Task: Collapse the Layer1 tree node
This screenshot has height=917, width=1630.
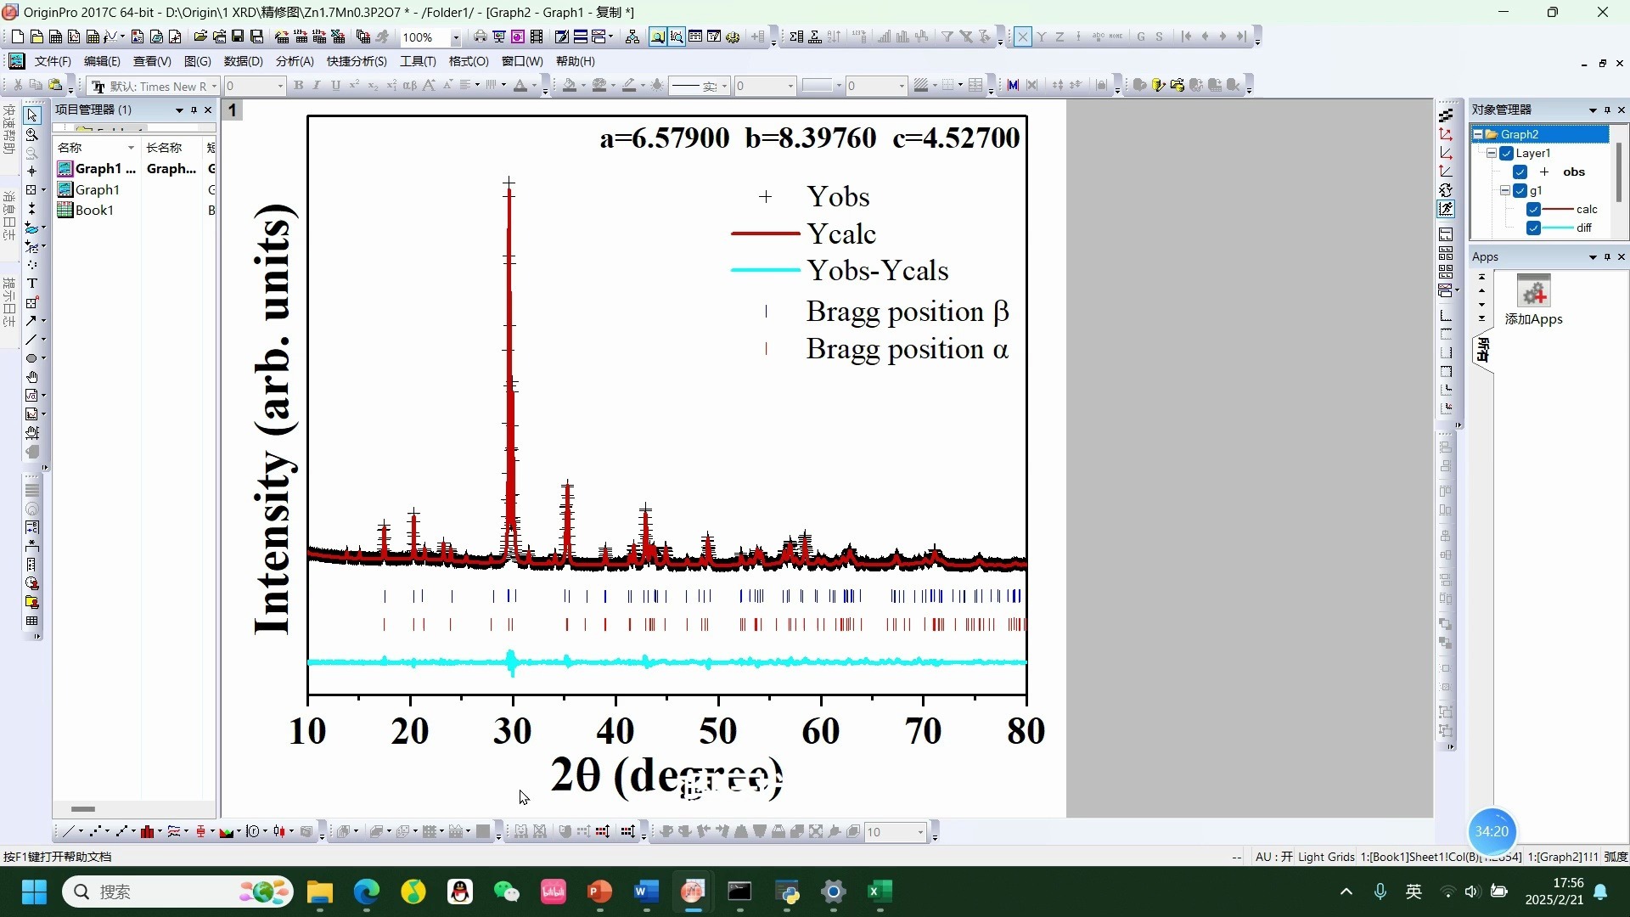Action: coord(1491,153)
